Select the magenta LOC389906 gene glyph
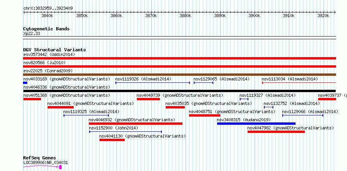 (x=42, y=167)
